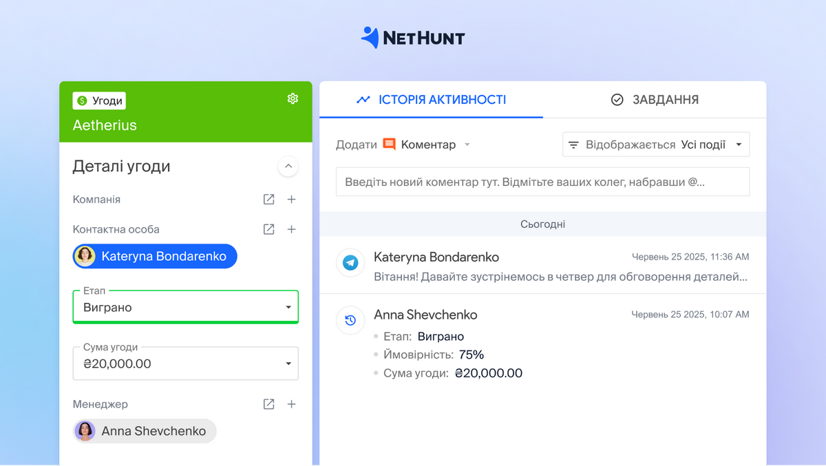Click the NetHunt logo
Image resolution: width=826 pixels, height=466 pixels.
click(413, 37)
